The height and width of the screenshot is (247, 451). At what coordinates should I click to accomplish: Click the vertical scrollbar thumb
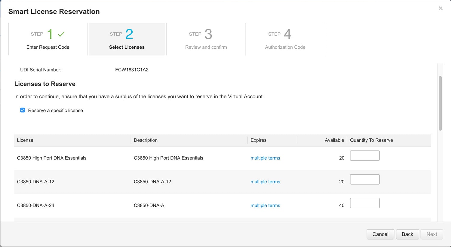pyautogui.click(x=440, y=103)
